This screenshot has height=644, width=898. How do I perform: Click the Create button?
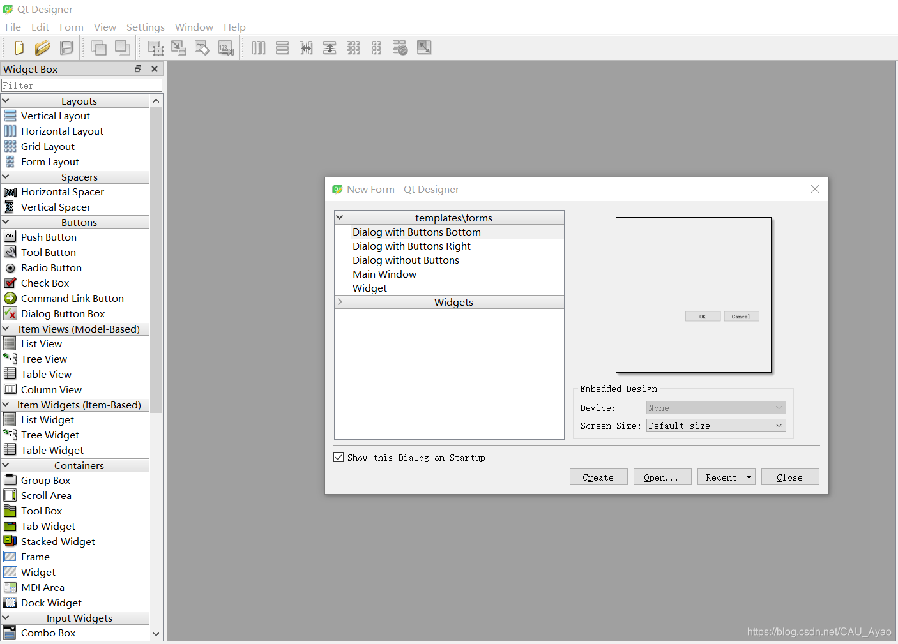(598, 477)
